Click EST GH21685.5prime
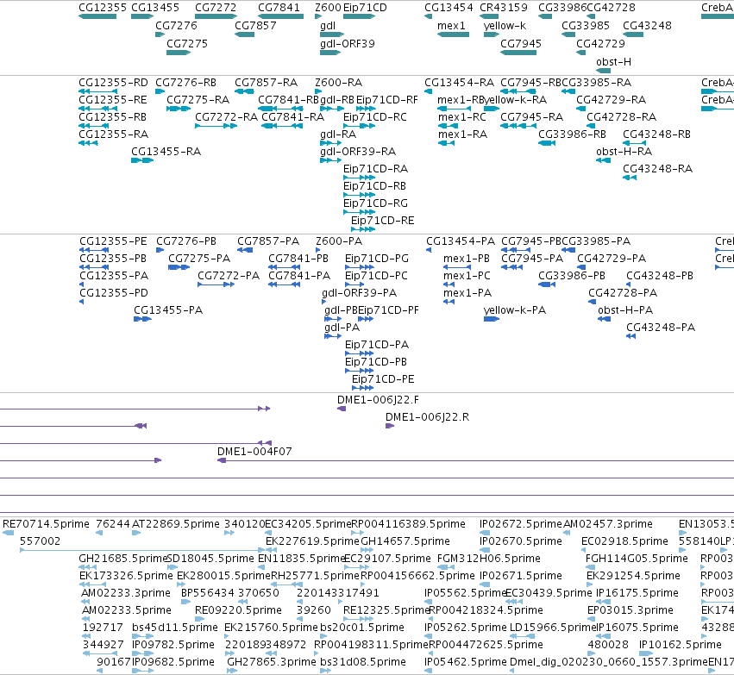Screen dimensions: 734x675 click(x=88, y=567)
